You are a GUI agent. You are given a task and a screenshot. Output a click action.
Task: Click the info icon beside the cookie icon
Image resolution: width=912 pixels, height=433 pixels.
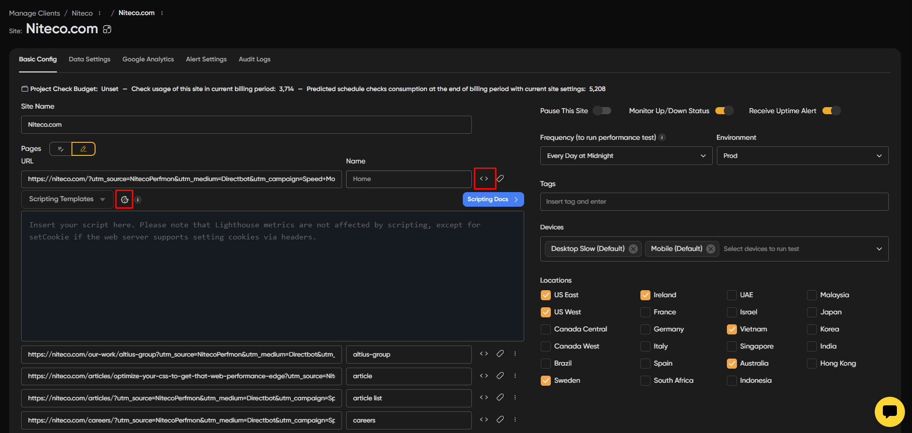pyautogui.click(x=138, y=200)
